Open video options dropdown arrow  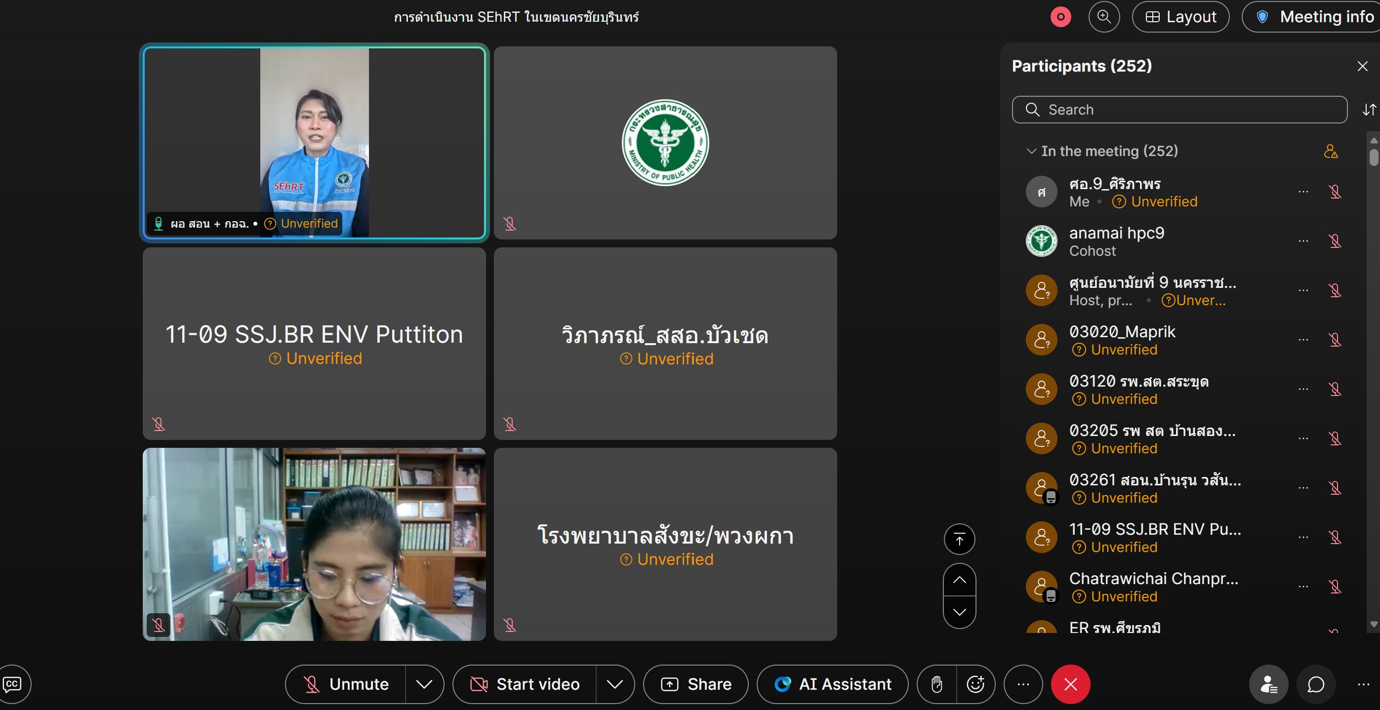coord(614,684)
